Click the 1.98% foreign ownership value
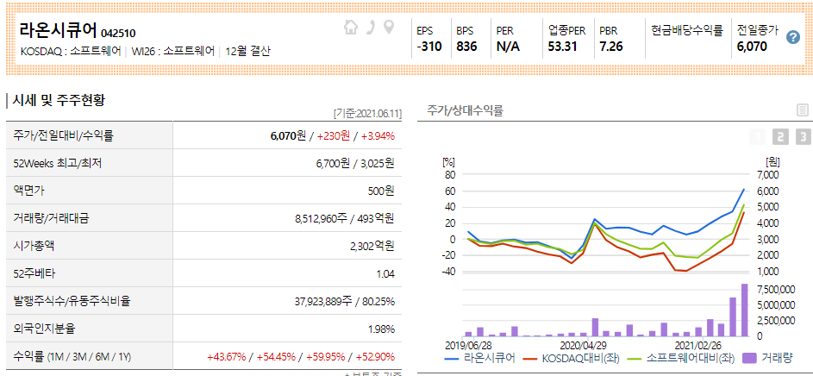The image size is (813, 376). point(383,329)
